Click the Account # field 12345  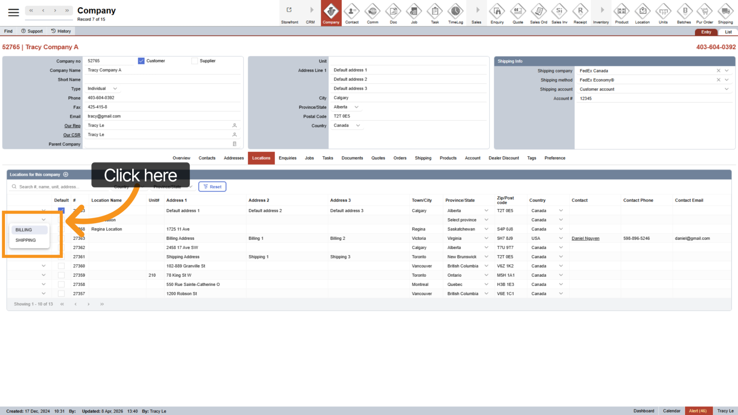pyautogui.click(x=655, y=98)
